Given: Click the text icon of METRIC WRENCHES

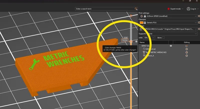Looking at the screenshot, I should (x=144, y=52).
